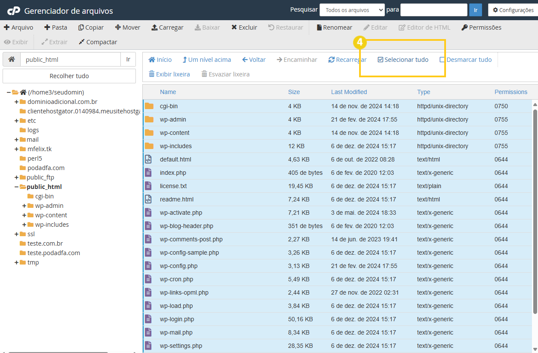This screenshot has height=353, width=538.
Task: Open Permissões for selected files
Action: [x=481, y=27]
